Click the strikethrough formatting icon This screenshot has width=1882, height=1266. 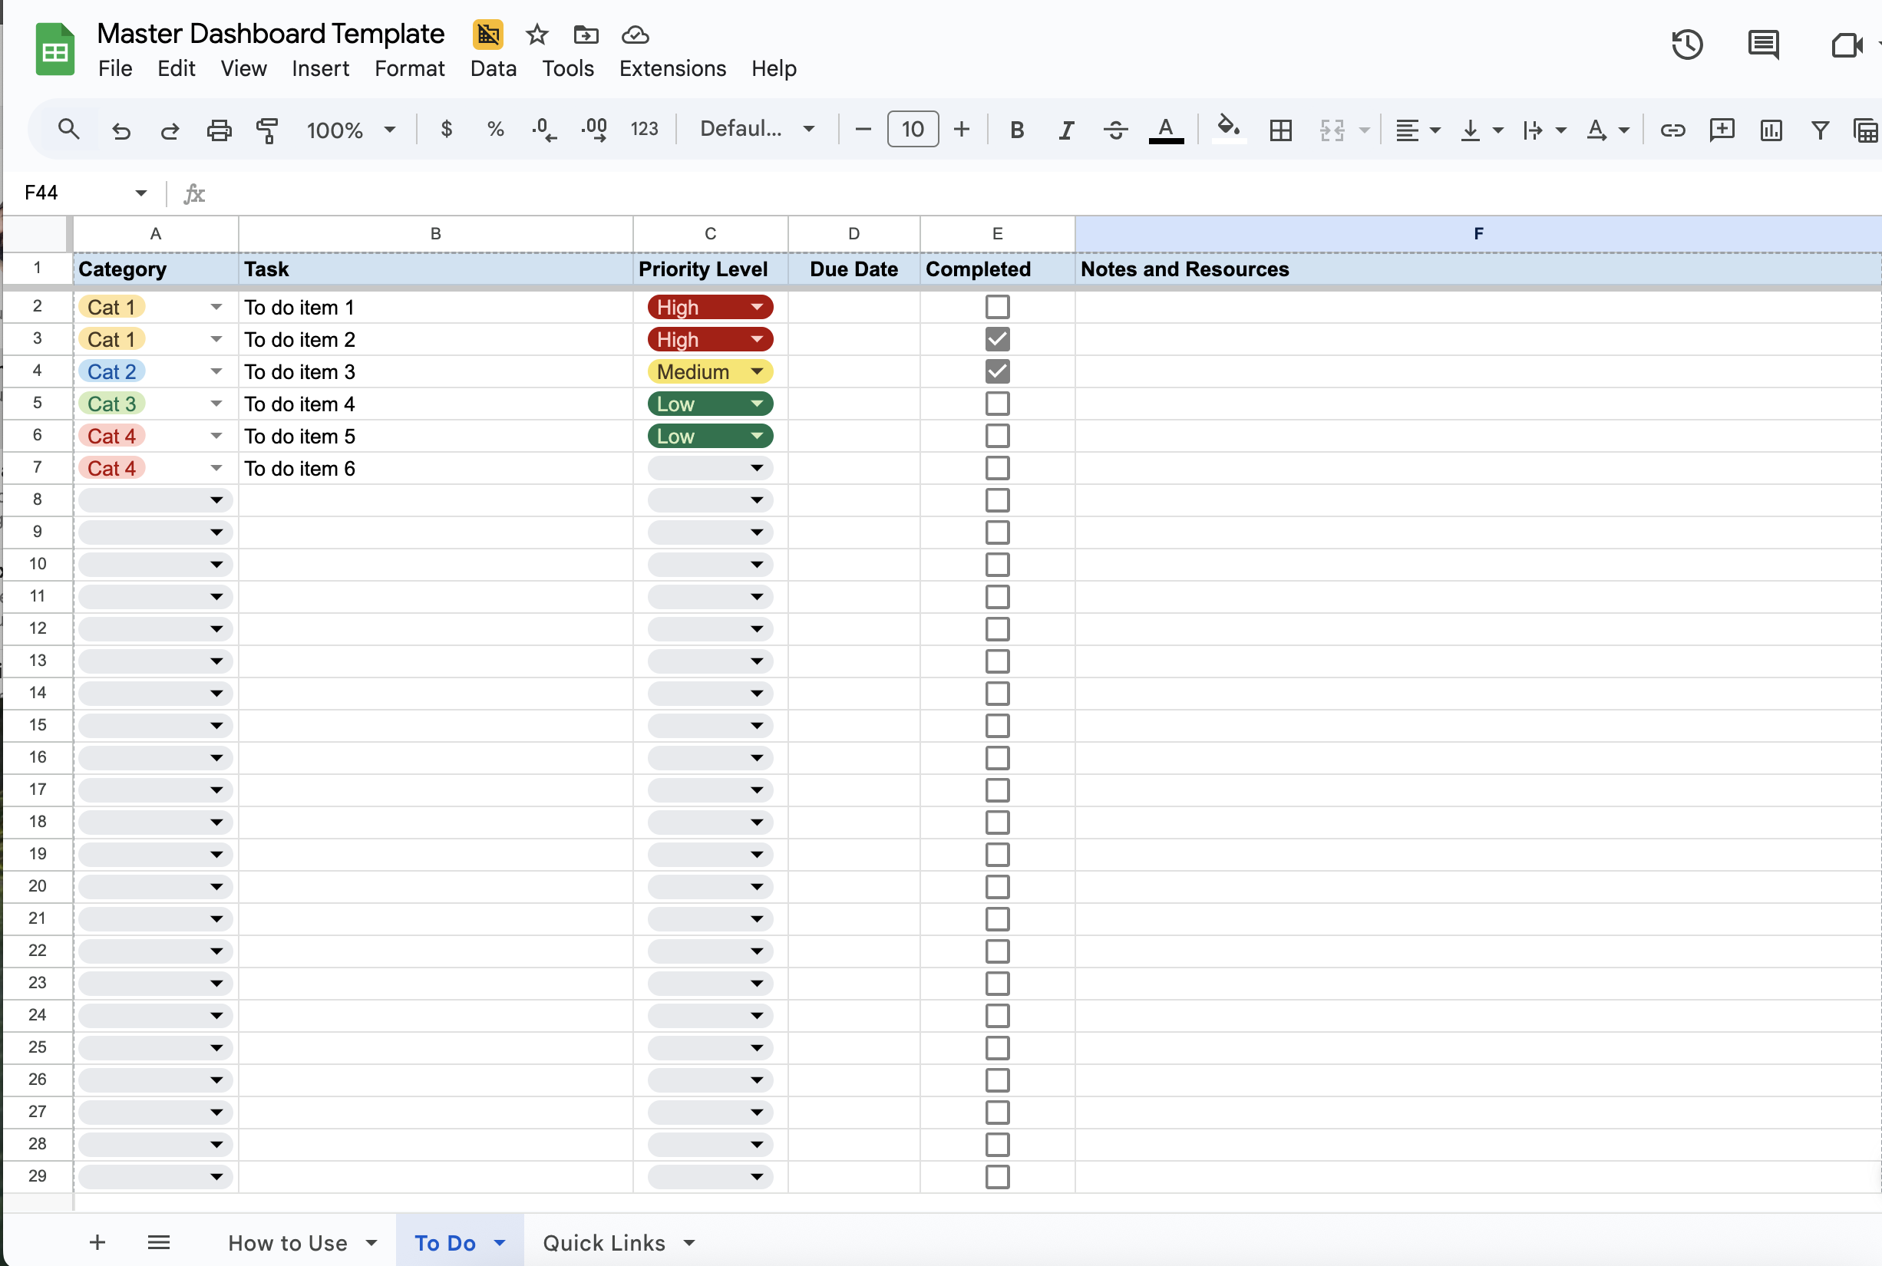click(x=1115, y=130)
